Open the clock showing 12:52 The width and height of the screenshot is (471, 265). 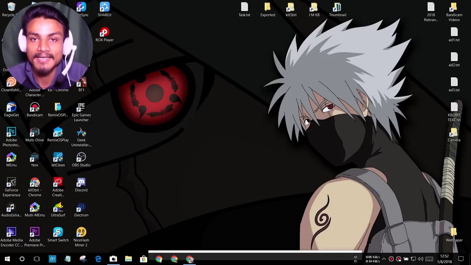[445, 259]
